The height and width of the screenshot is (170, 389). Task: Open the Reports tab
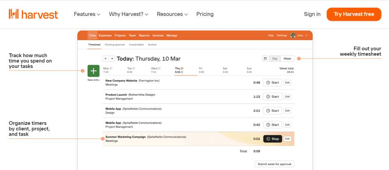[144, 35]
